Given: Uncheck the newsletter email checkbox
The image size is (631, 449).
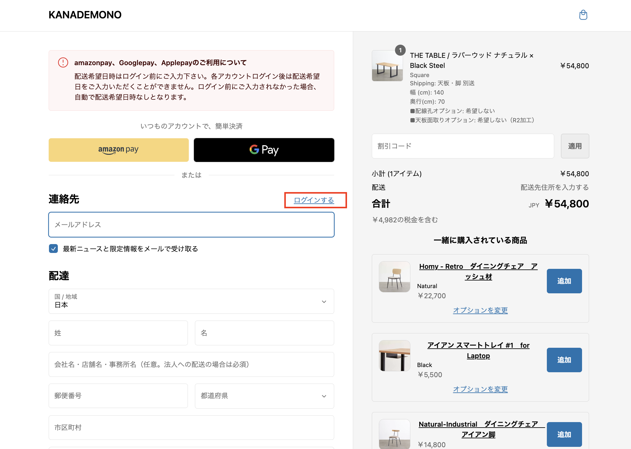Looking at the screenshot, I should point(54,249).
